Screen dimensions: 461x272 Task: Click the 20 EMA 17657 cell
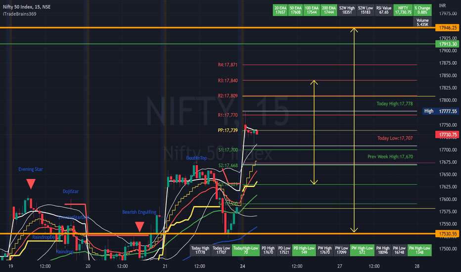click(x=280, y=10)
